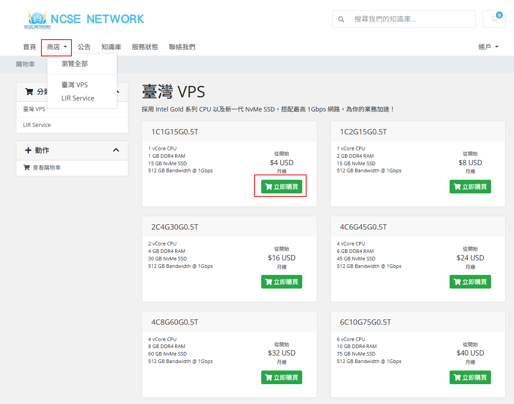Open the 公告 announcements page
The width and height of the screenshot is (514, 404).
84,47
